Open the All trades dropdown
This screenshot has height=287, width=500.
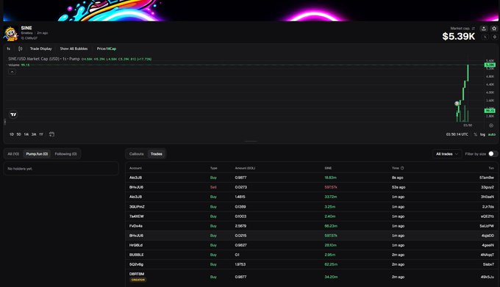[x=447, y=154]
